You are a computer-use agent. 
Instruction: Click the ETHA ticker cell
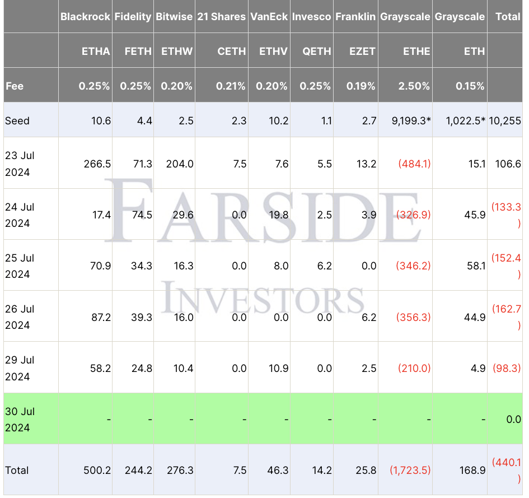pyautogui.click(x=96, y=51)
